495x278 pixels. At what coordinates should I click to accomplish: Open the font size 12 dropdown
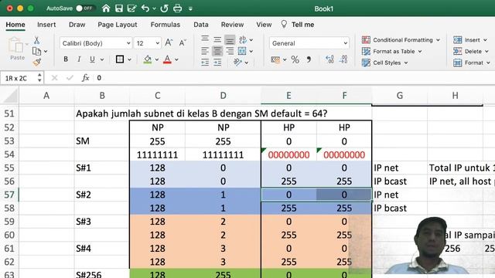(148, 43)
